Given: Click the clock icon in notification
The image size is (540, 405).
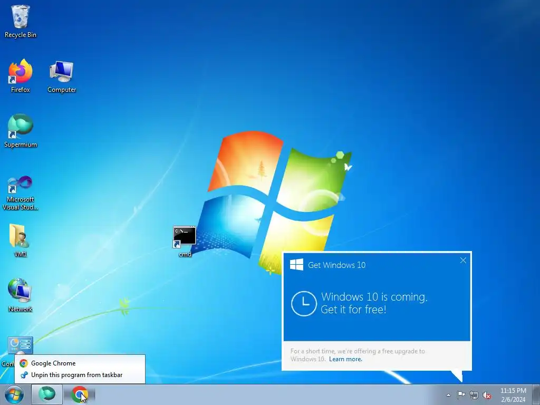Looking at the screenshot, I should point(304,303).
